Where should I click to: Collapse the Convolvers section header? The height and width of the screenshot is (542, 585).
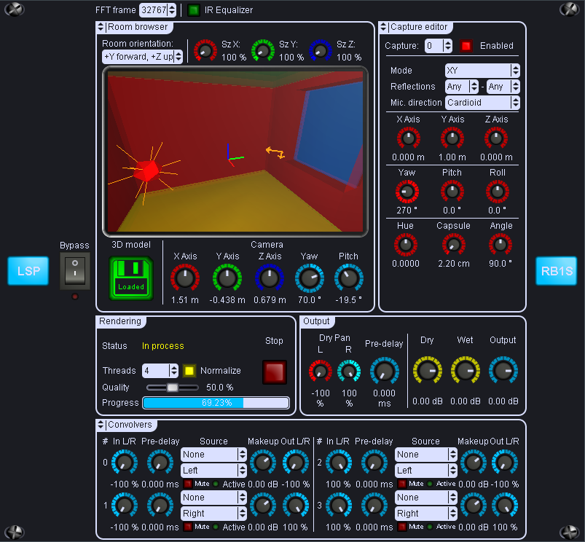tap(126, 425)
